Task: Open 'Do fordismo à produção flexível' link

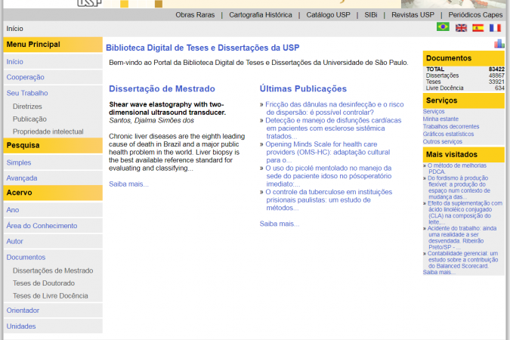Action: click(459, 187)
